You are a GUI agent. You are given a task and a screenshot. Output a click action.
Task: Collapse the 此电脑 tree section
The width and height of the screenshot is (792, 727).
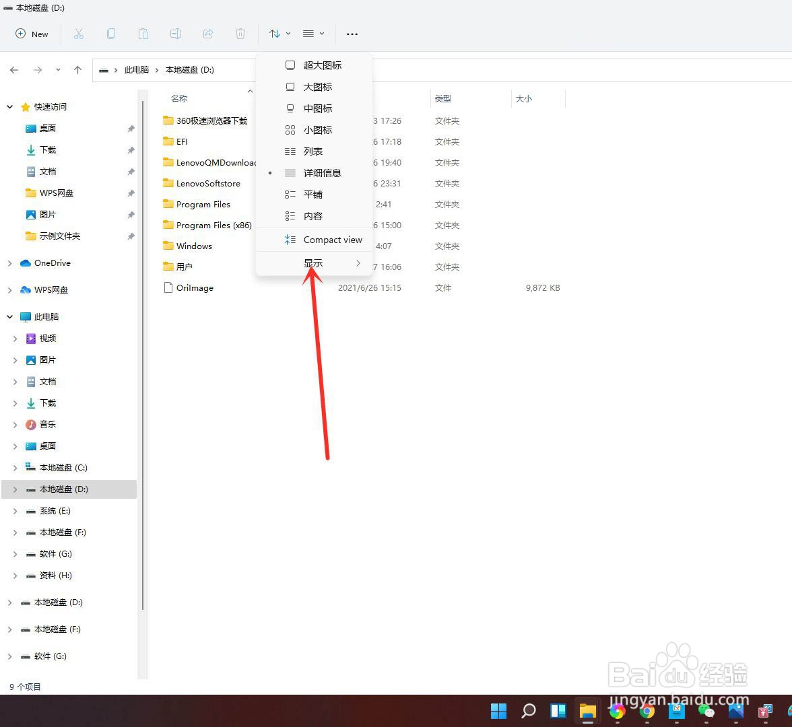[x=9, y=316]
